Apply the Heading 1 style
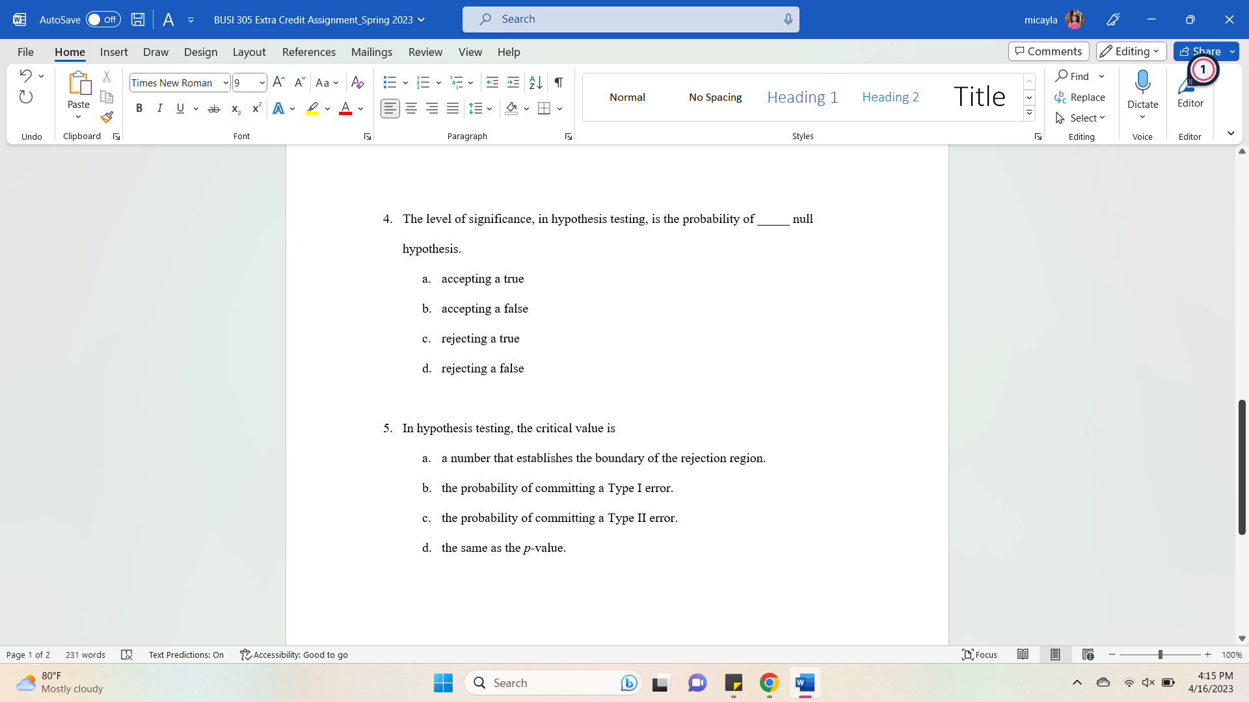 (x=802, y=97)
